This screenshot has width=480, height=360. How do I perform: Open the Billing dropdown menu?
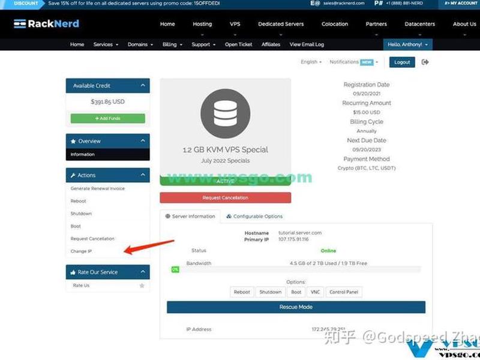click(x=172, y=44)
